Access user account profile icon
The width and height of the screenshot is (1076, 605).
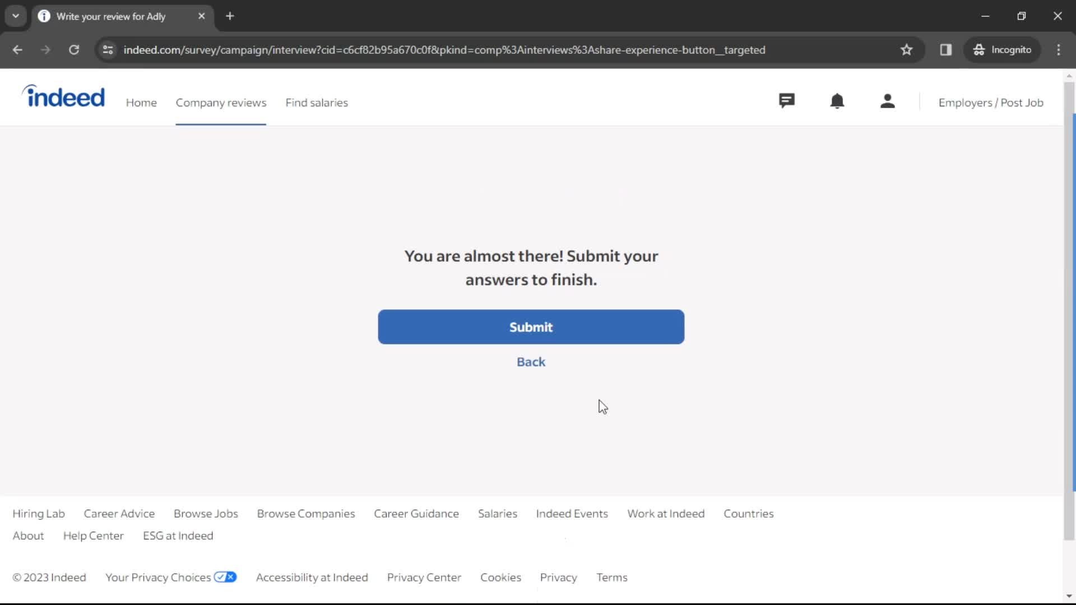coord(887,102)
